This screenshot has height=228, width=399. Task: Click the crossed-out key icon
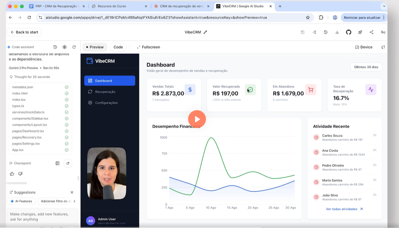[x=383, y=32]
